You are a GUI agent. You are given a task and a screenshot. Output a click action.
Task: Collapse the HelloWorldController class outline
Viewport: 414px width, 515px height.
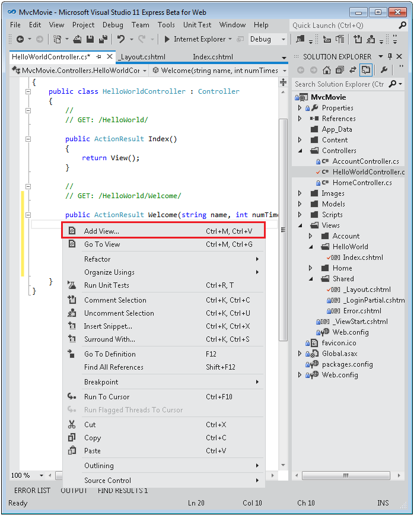28,91
